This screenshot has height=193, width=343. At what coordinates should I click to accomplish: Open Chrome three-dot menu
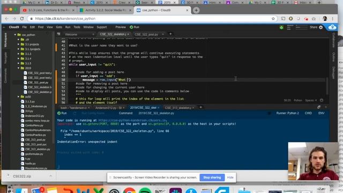332,19
